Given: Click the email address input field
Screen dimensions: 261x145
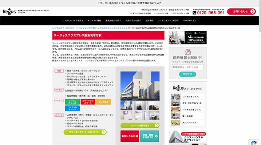Looking at the screenshot, I should click(x=187, y=67).
